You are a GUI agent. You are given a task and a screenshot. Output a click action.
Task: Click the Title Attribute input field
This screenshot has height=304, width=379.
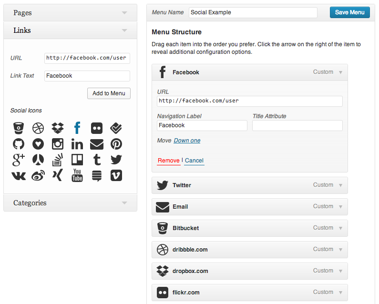pos(297,125)
